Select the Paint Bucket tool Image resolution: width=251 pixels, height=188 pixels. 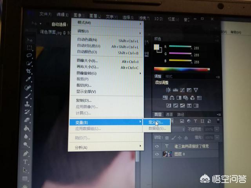[x=26, y=128]
